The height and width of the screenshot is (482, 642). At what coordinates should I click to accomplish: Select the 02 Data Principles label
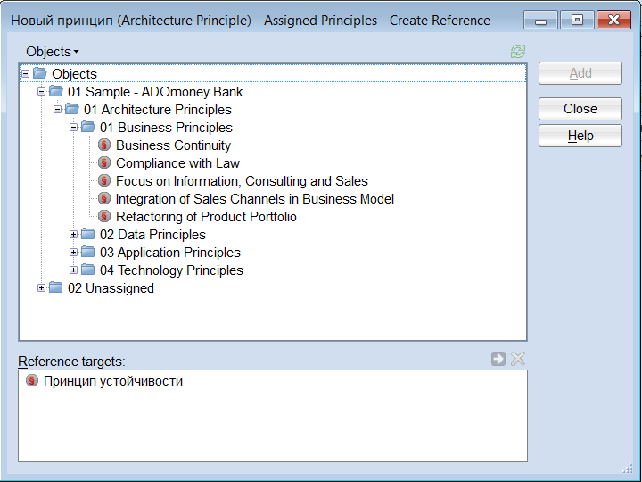[x=152, y=235]
